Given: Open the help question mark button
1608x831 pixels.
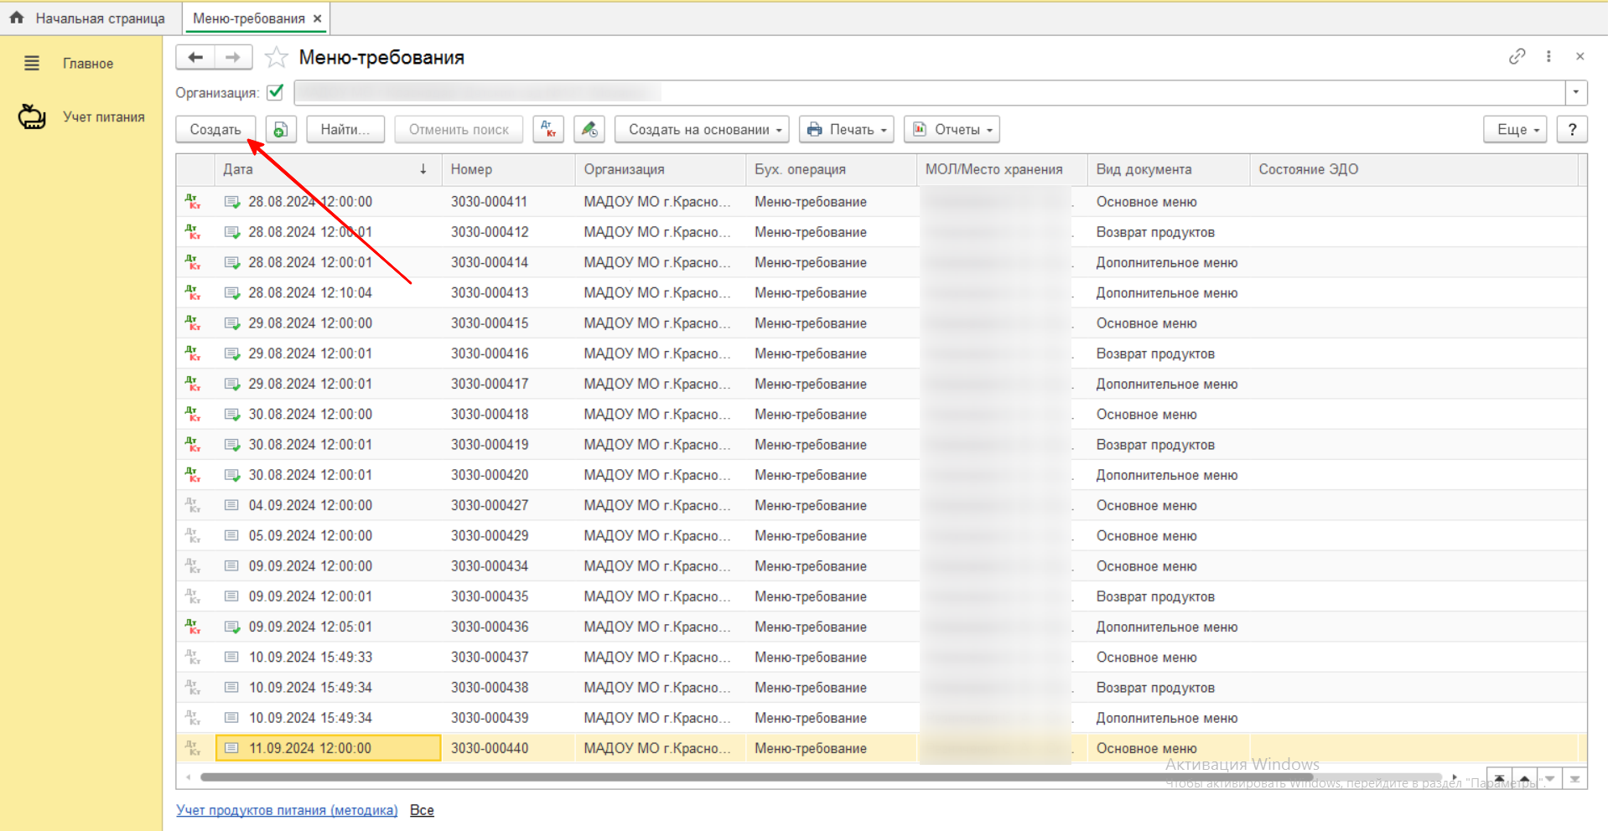Looking at the screenshot, I should [x=1572, y=130].
